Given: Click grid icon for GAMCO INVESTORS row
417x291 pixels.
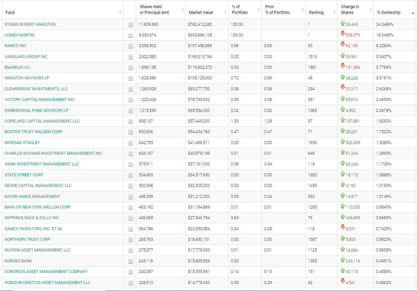Looking at the screenshot, I should coord(130,229).
